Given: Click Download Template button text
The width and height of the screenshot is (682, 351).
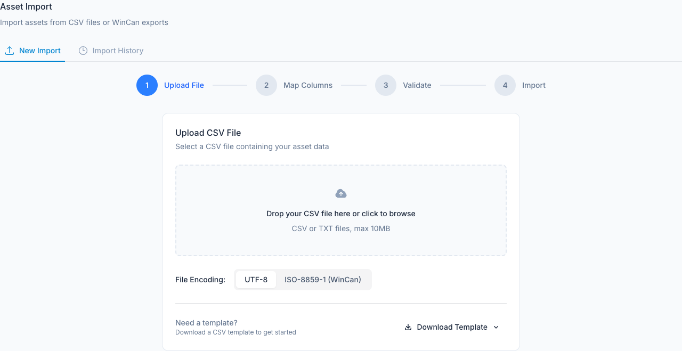Looking at the screenshot, I should [452, 327].
